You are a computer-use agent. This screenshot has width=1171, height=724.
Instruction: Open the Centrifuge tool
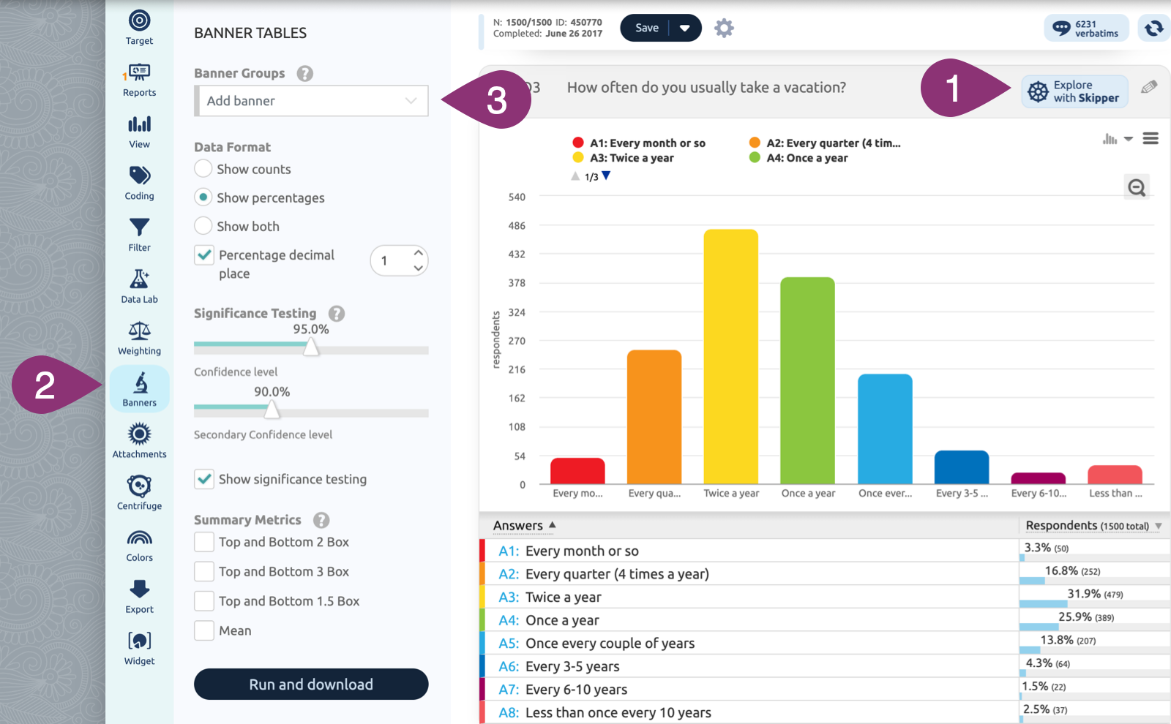tap(139, 493)
